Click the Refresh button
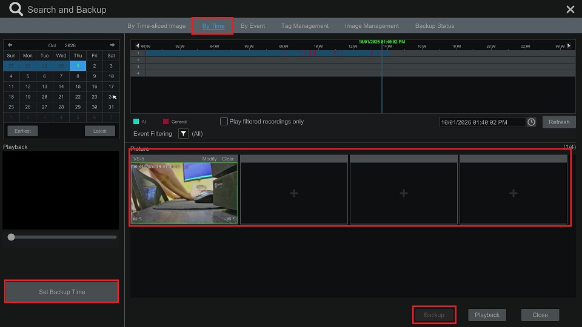Image resolution: width=582 pixels, height=327 pixels. (559, 122)
